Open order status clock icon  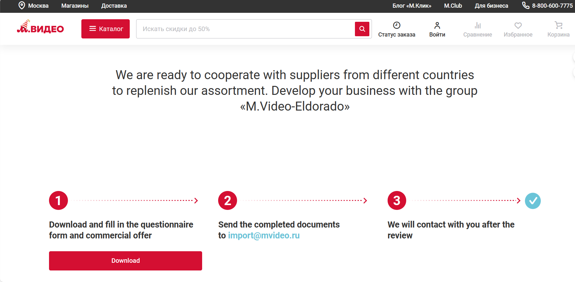click(x=397, y=25)
